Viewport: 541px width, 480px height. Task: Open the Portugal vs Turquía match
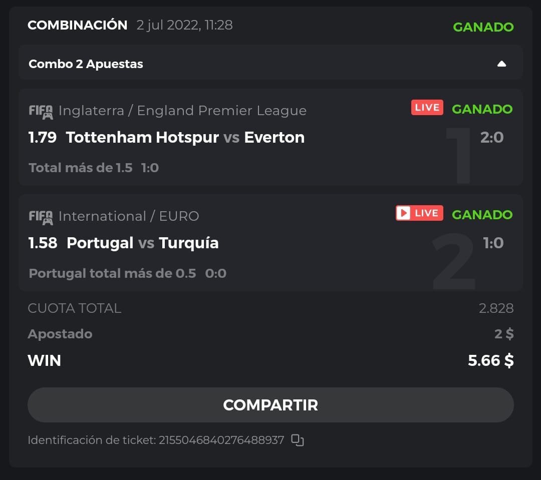142,243
